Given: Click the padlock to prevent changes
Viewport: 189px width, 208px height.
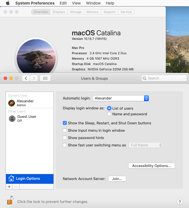Looking at the screenshot, I should click(10, 200).
